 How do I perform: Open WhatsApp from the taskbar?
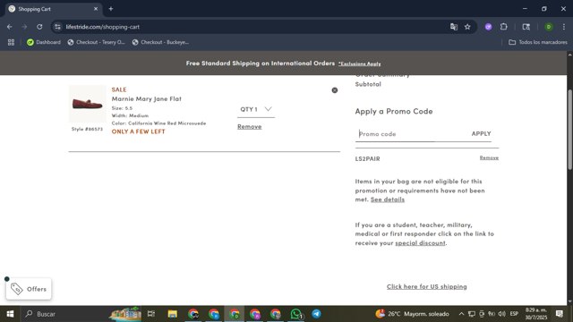point(296,314)
